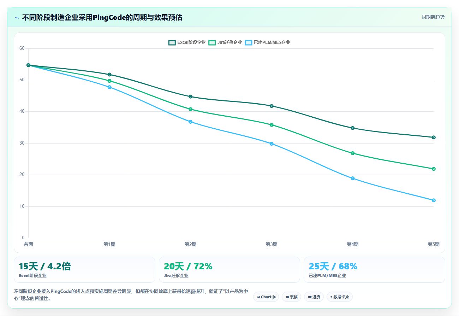This screenshot has width=459, height=316.
Task: Click the 第2期 x-axis label
Action: point(190,244)
